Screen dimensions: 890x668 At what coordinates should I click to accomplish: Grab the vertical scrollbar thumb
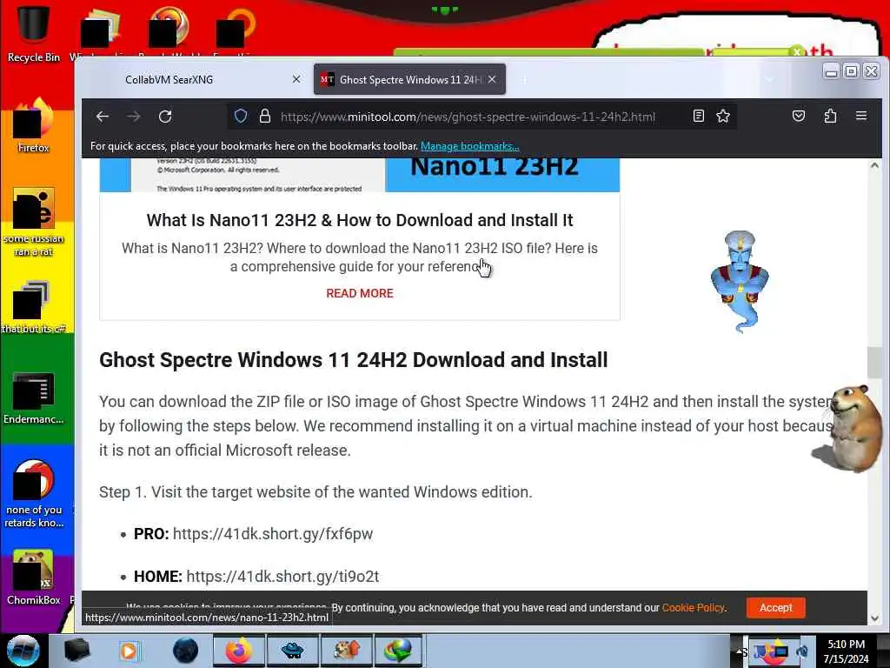pos(874,362)
